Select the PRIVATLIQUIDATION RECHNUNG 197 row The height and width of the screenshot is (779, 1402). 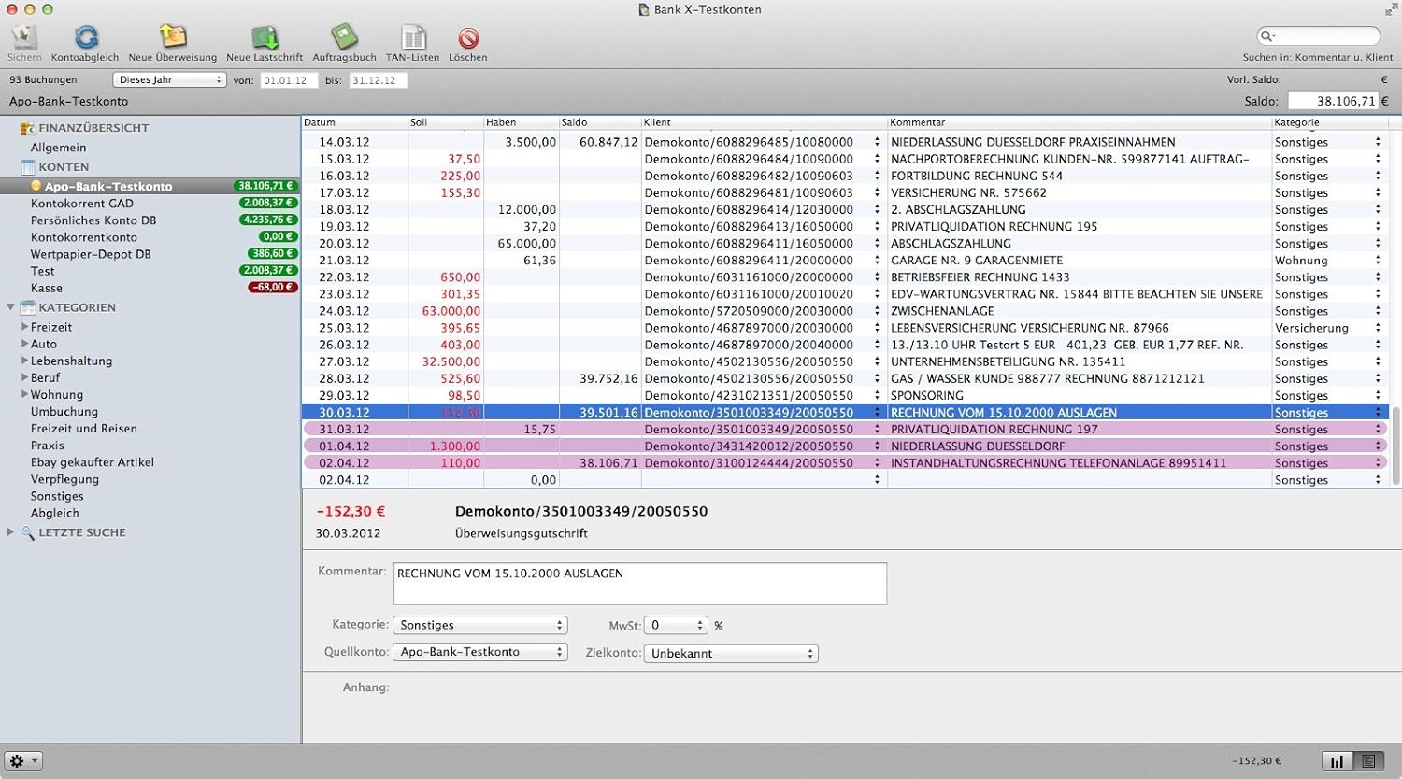pos(845,430)
